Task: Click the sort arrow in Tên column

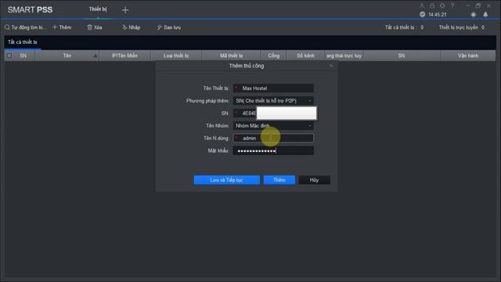Action: (x=96, y=56)
